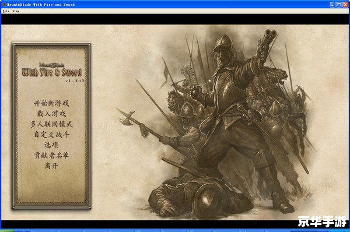The height and width of the screenshot is (232, 350).
Task: Open the View menu
Action: [x=16, y=11]
